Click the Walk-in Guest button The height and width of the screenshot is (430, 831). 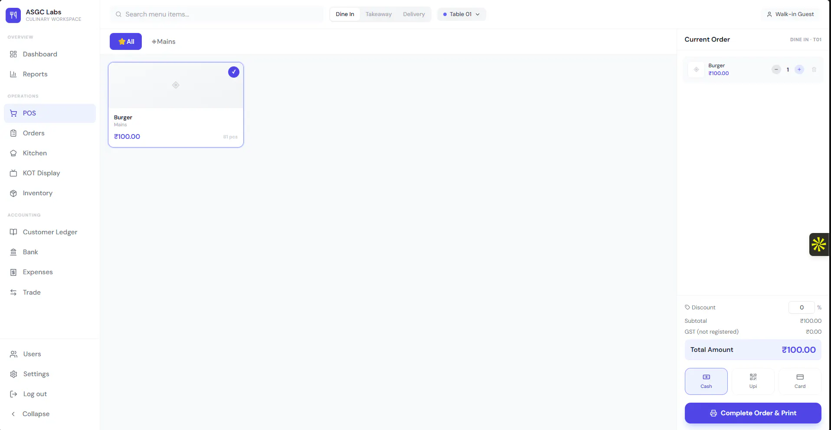point(790,14)
